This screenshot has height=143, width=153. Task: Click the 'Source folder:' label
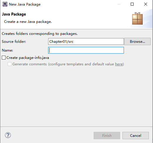pos(14,42)
